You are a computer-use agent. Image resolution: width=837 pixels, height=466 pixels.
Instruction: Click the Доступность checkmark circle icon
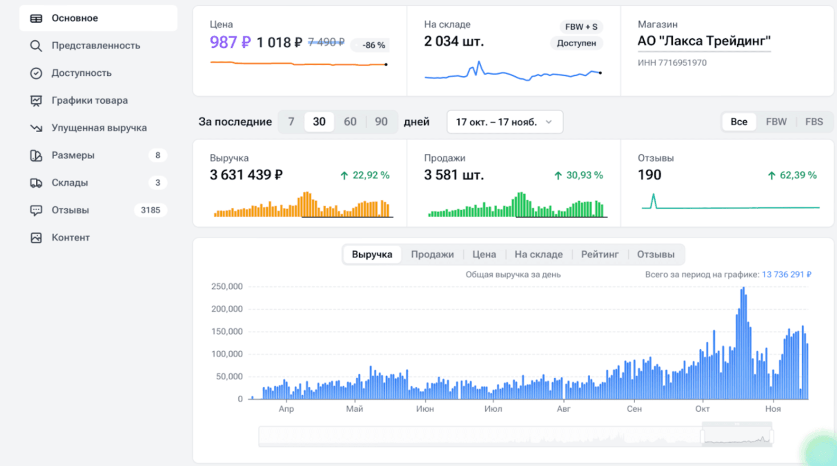click(x=36, y=73)
